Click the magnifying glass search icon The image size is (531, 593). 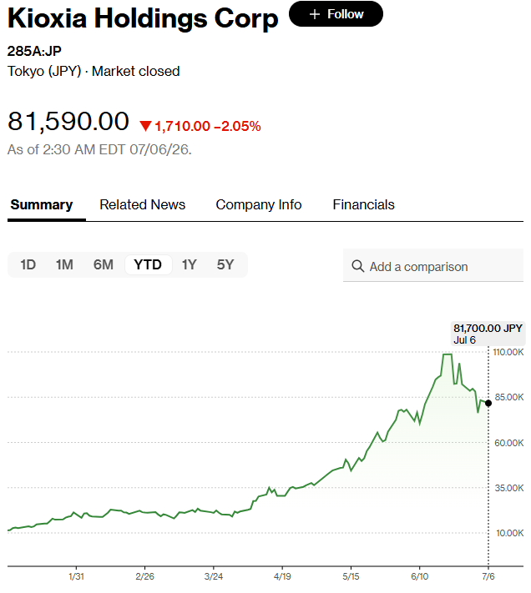[x=357, y=266]
